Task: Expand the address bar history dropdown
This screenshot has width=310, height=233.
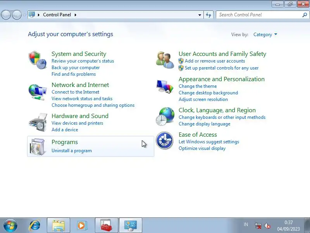Action: click(x=200, y=15)
